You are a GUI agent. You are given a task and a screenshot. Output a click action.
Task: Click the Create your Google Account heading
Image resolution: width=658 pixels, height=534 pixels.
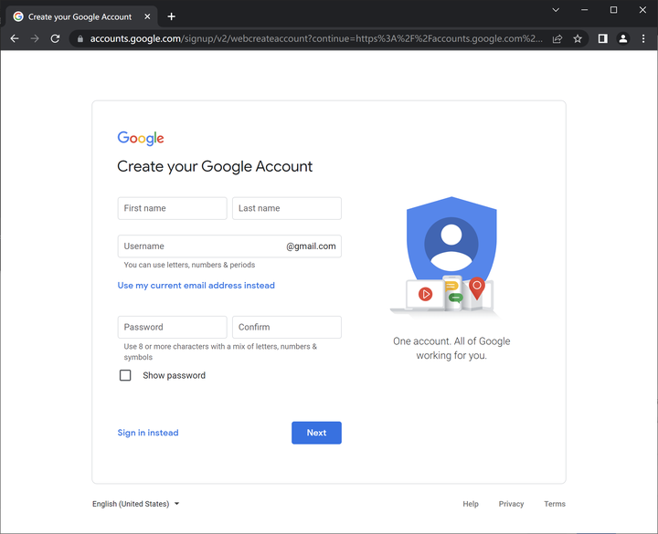pyautogui.click(x=215, y=166)
